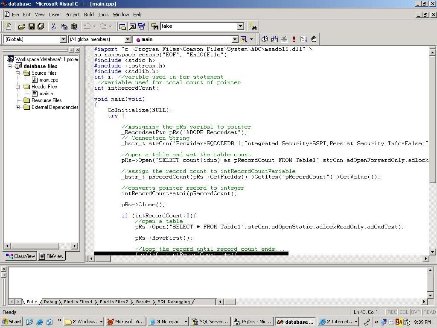The image size is (437, 328).
Task: Insert a breakpoint with the hand icon
Action: pos(314,39)
